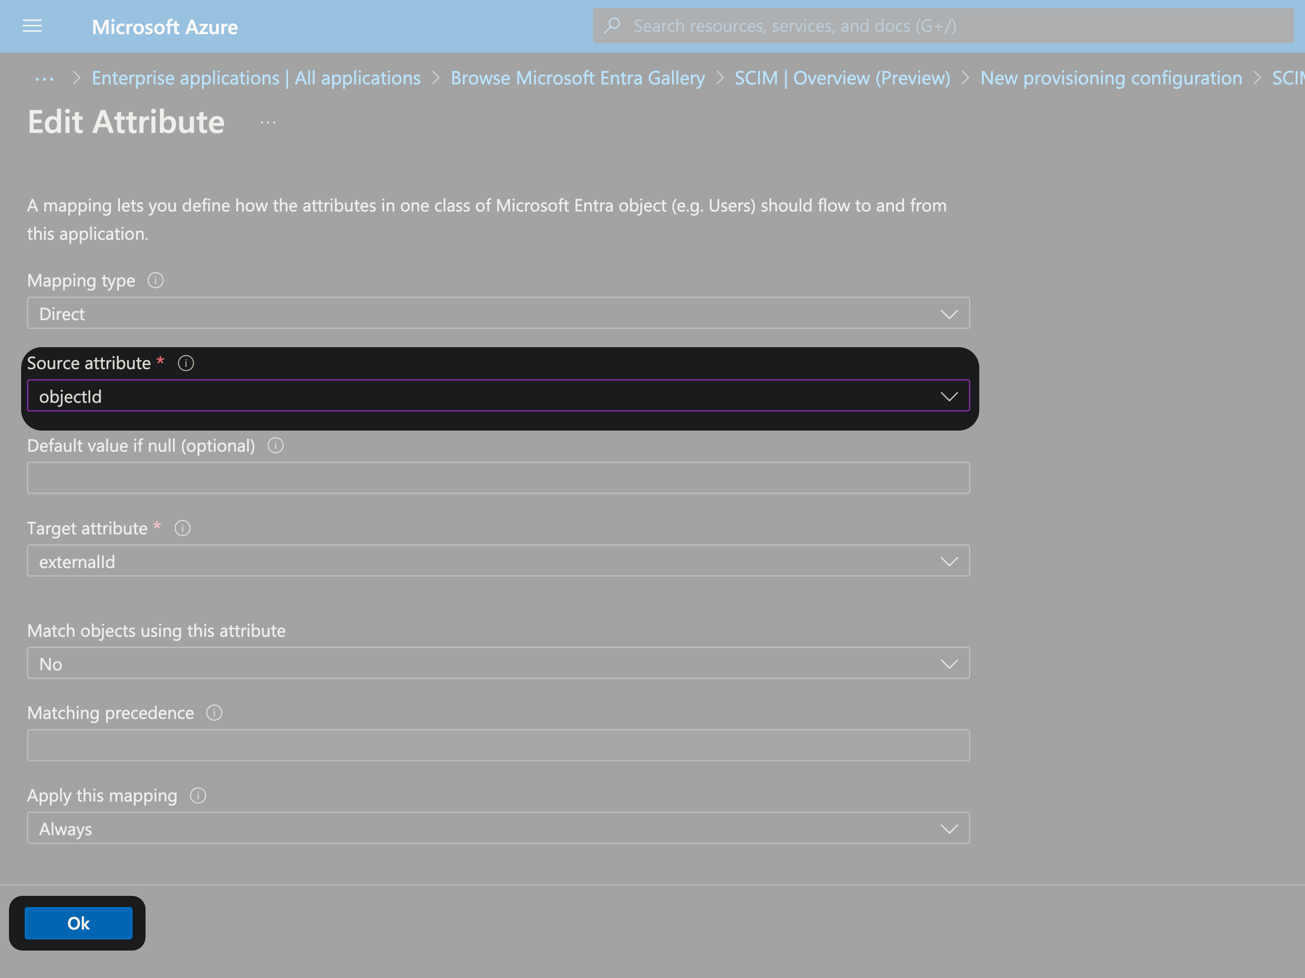
Task: Click the Mapping type chevron arrow
Action: [x=949, y=314]
